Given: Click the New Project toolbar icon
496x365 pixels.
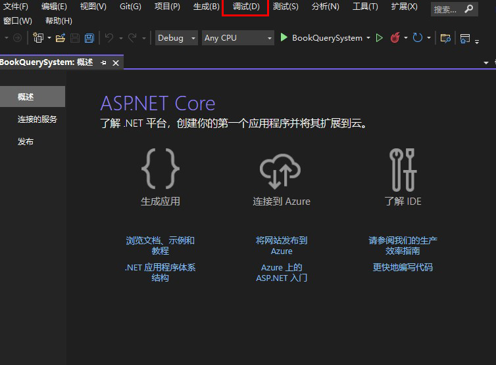Looking at the screenshot, I should [38, 38].
